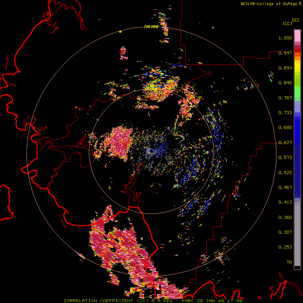Select the 0.680 scale value

[285, 128]
